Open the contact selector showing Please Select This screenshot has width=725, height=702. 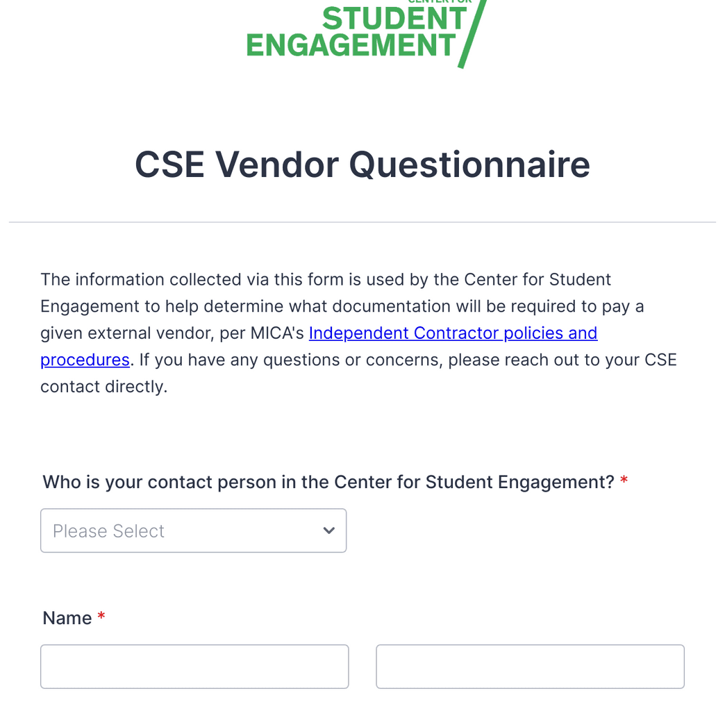coord(193,530)
